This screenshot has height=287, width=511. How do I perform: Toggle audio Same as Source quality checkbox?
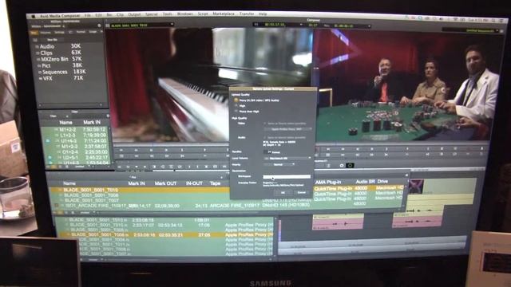[265, 138]
